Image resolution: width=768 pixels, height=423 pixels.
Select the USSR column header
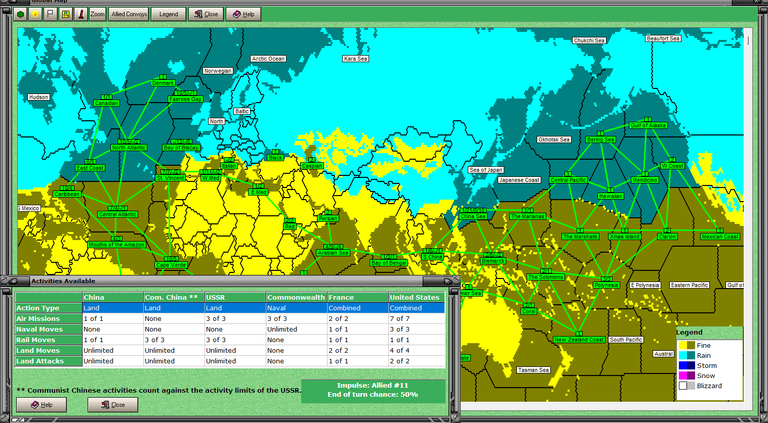pos(235,297)
